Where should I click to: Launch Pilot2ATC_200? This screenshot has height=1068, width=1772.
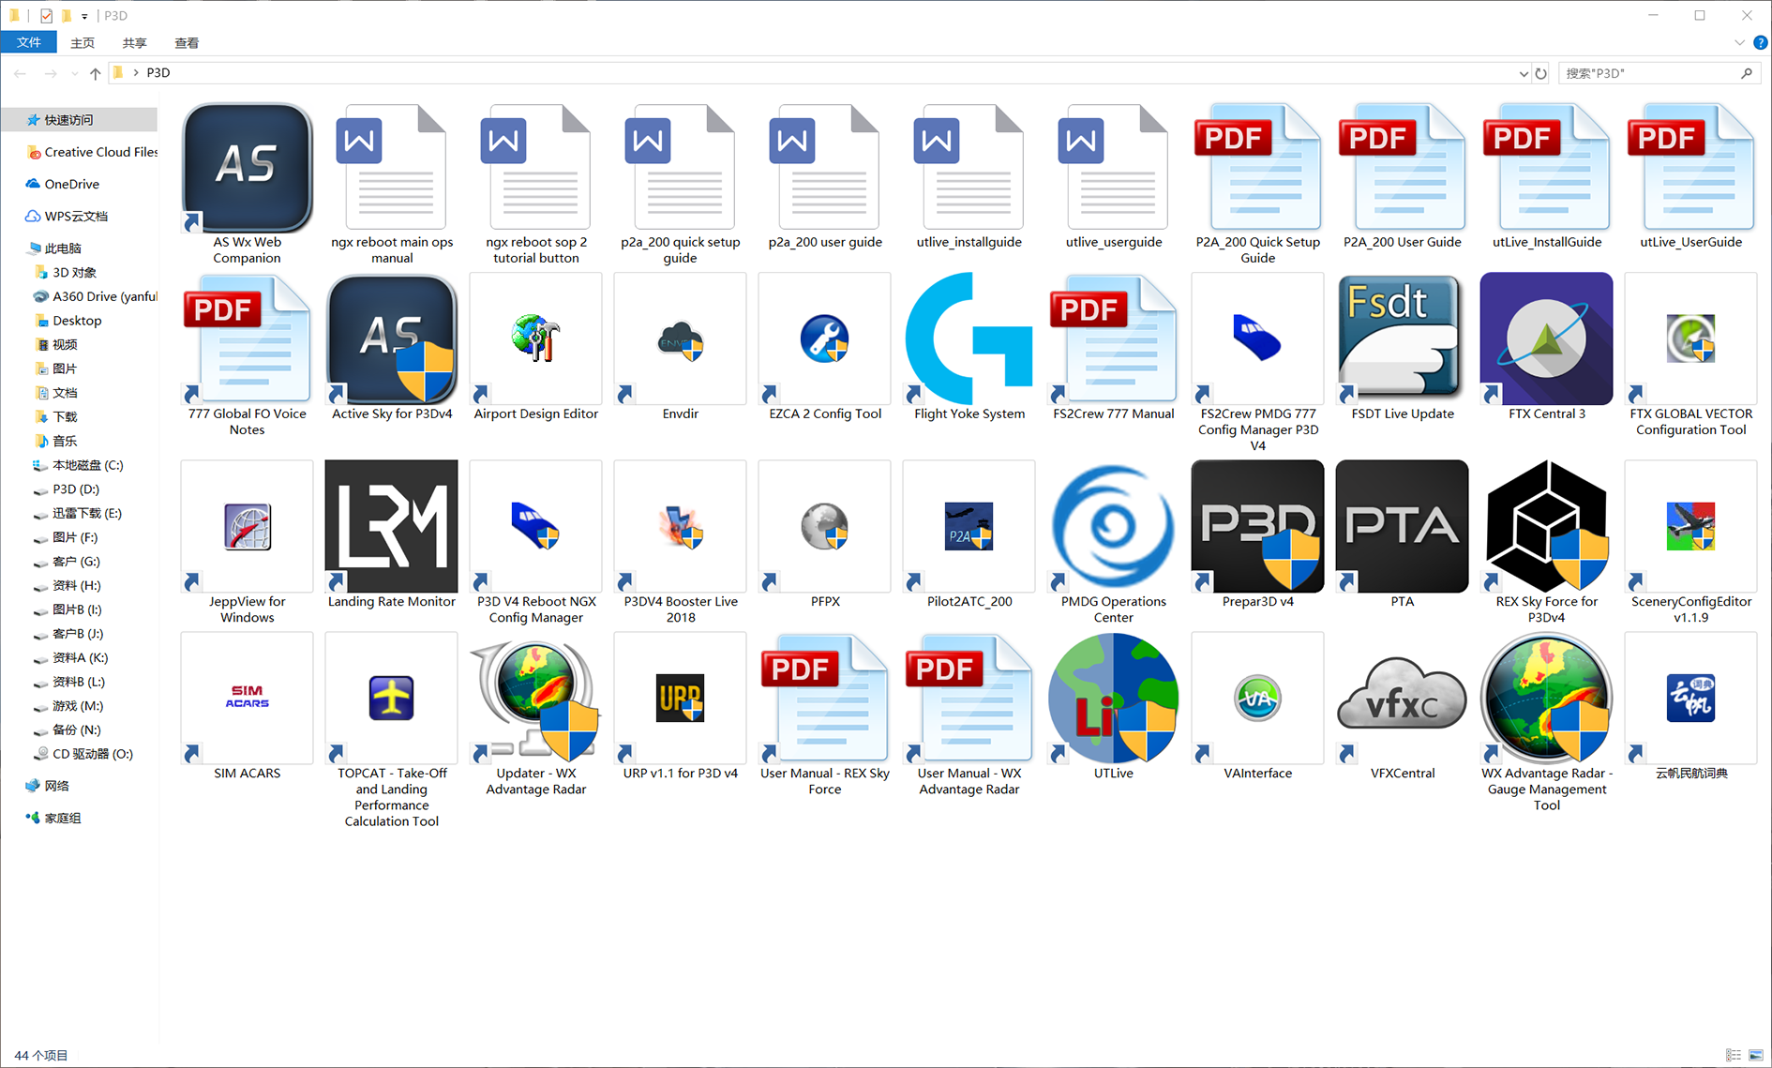point(969,534)
